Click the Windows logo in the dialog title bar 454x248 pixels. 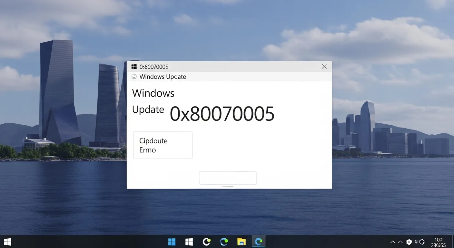pos(134,67)
